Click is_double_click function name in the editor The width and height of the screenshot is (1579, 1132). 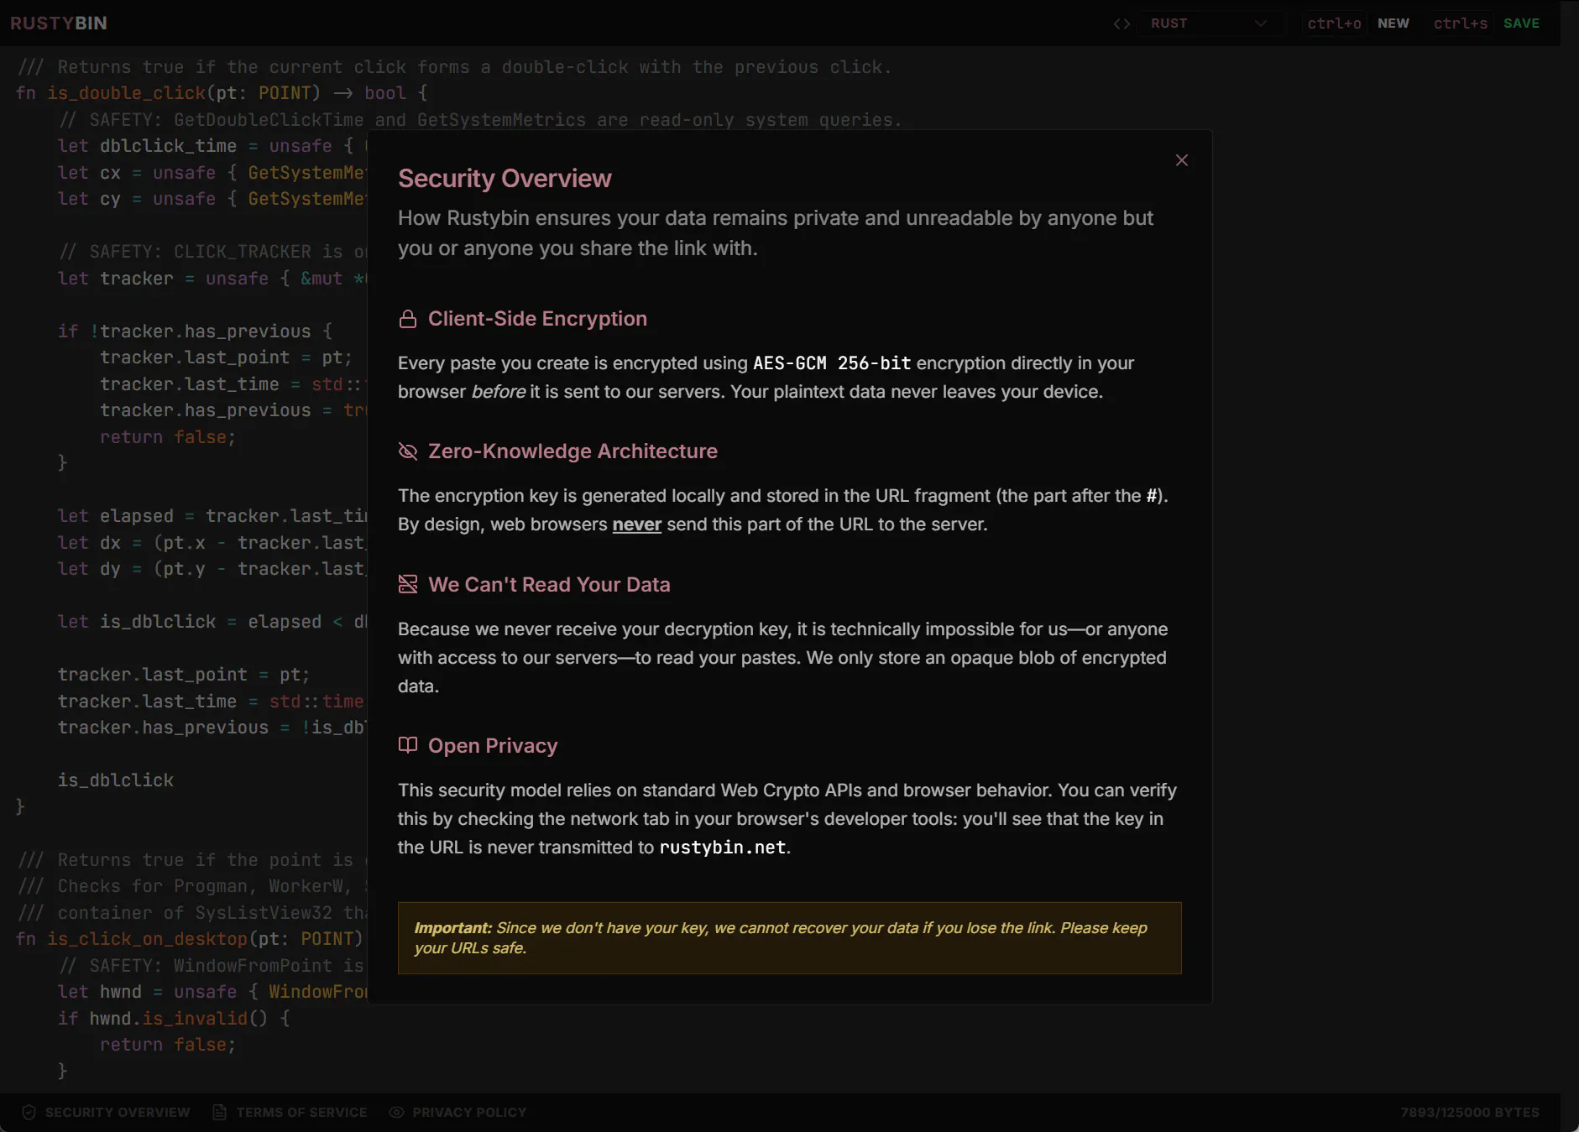pyautogui.click(x=126, y=93)
